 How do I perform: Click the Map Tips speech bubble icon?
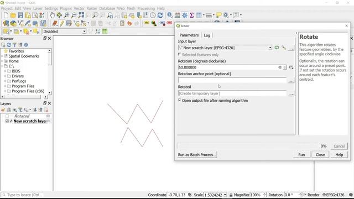tap(218, 15)
